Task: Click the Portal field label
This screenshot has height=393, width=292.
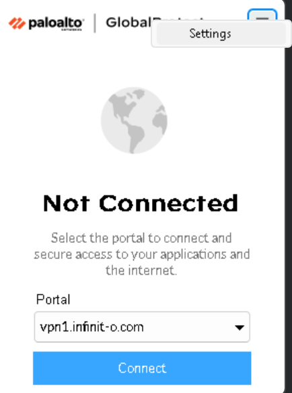Action: pos(53,299)
